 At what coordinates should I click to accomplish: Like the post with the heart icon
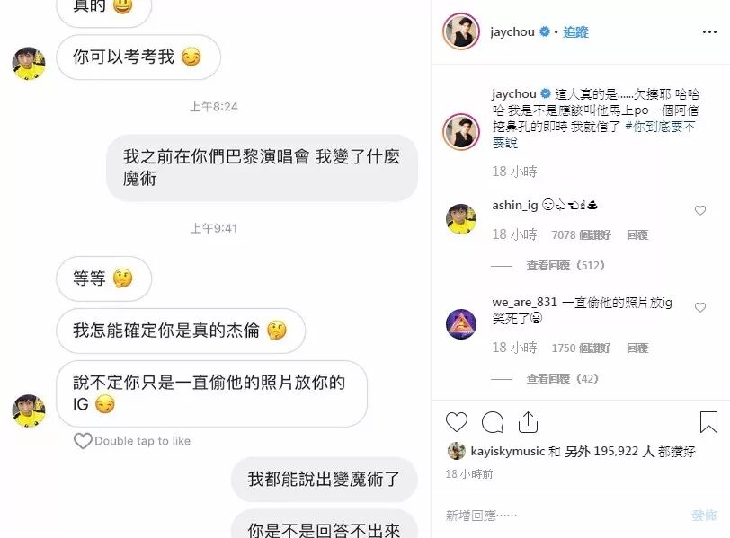(457, 422)
